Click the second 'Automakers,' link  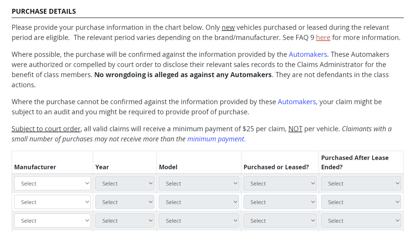pos(298,102)
